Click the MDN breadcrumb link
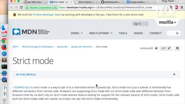This screenshot has height=104, width=185. (15, 47)
